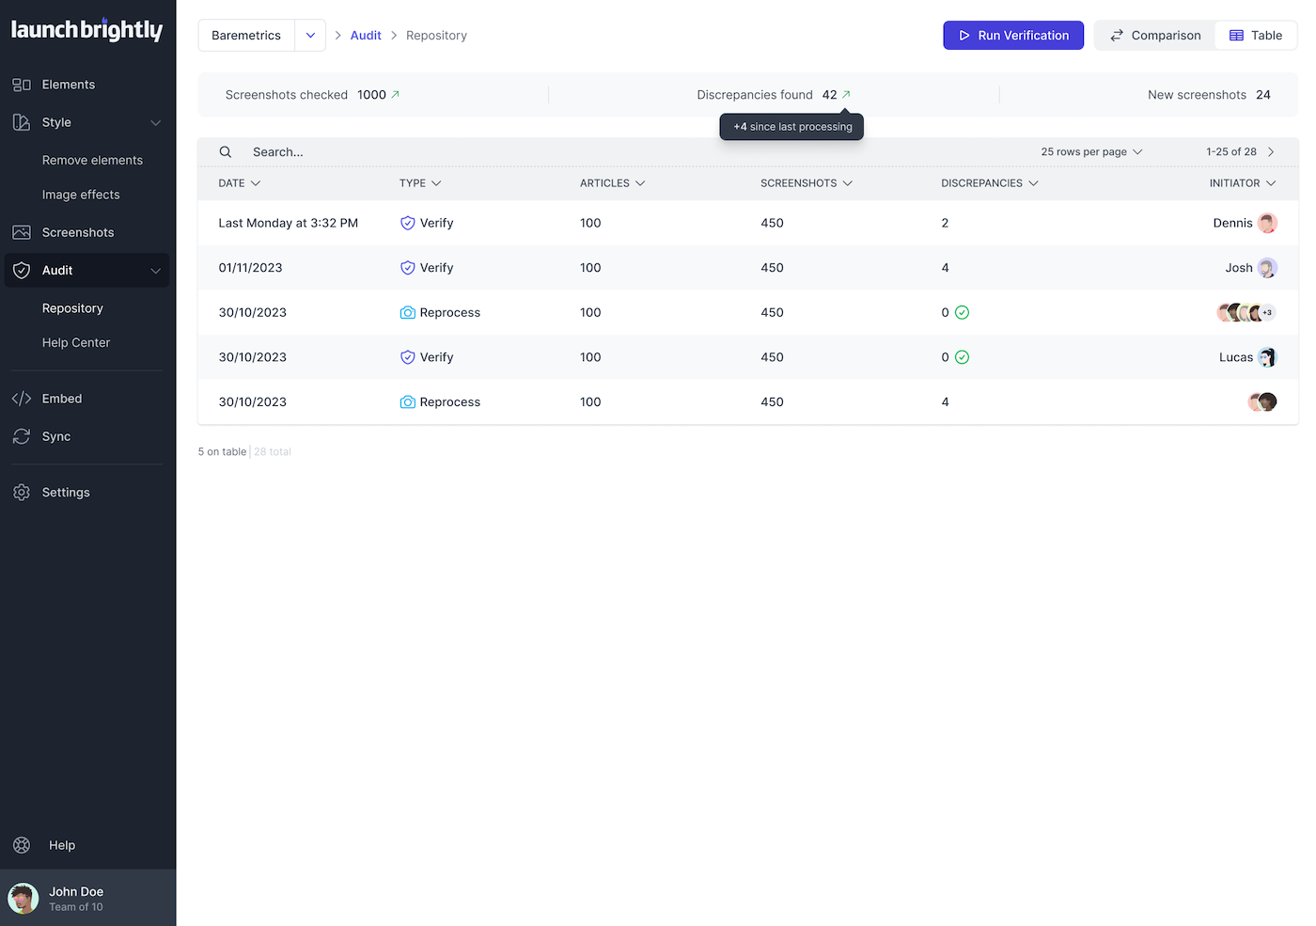Screen dimensions: 1316x926
Task: Click the Help lifebuoy icon
Action: pyautogui.click(x=21, y=844)
